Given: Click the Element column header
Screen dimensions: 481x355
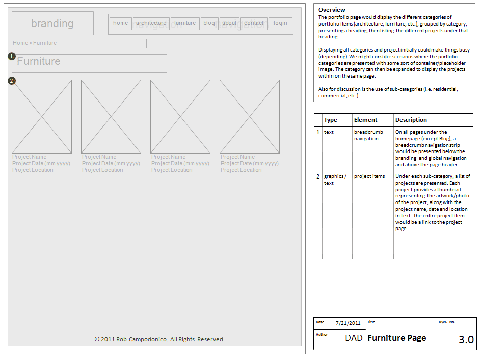Looking at the screenshot, I should (x=366, y=120).
